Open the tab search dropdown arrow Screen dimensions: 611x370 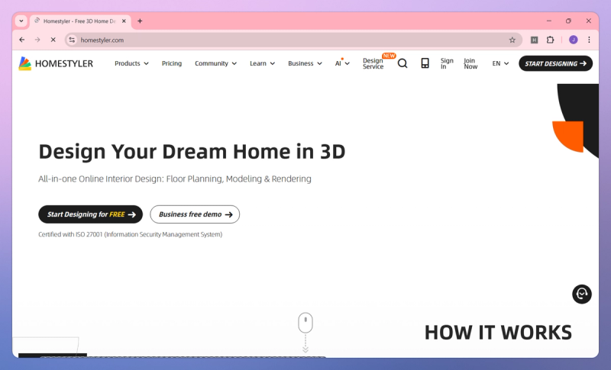pyautogui.click(x=21, y=21)
